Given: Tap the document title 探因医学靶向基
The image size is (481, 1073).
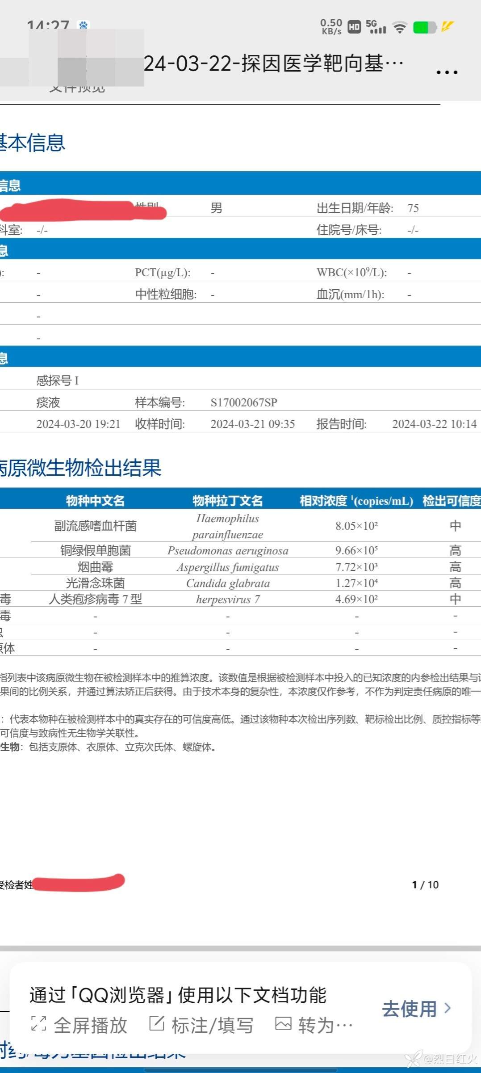Looking at the screenshot, I should click(x=272, y=63).
